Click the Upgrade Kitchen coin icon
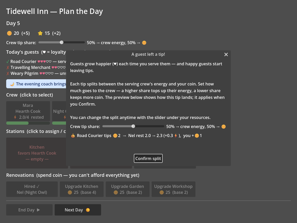Image resolution: width=297 pixels, height=223 pixels. coord(70,193)
